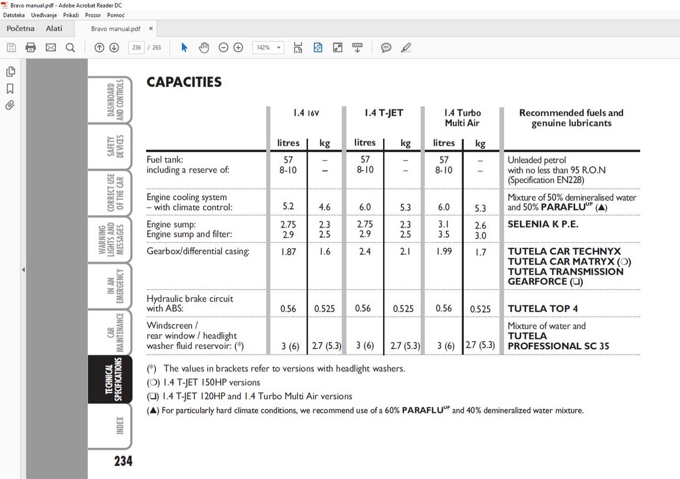Zoom out with minus icon
This screenshot has height=479, width=680.
click(224, 47)
